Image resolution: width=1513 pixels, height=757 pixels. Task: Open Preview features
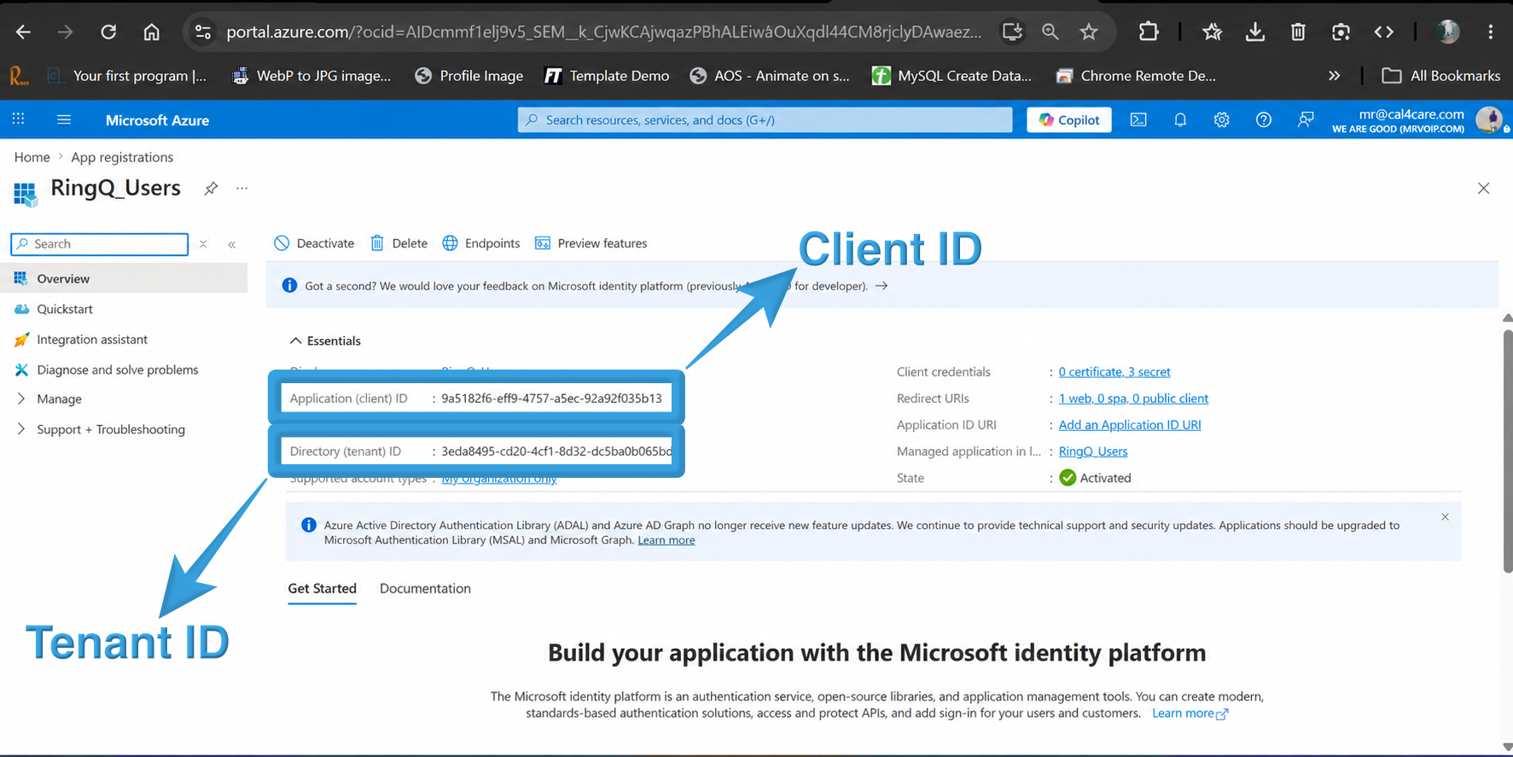click(x=591, y=243)
